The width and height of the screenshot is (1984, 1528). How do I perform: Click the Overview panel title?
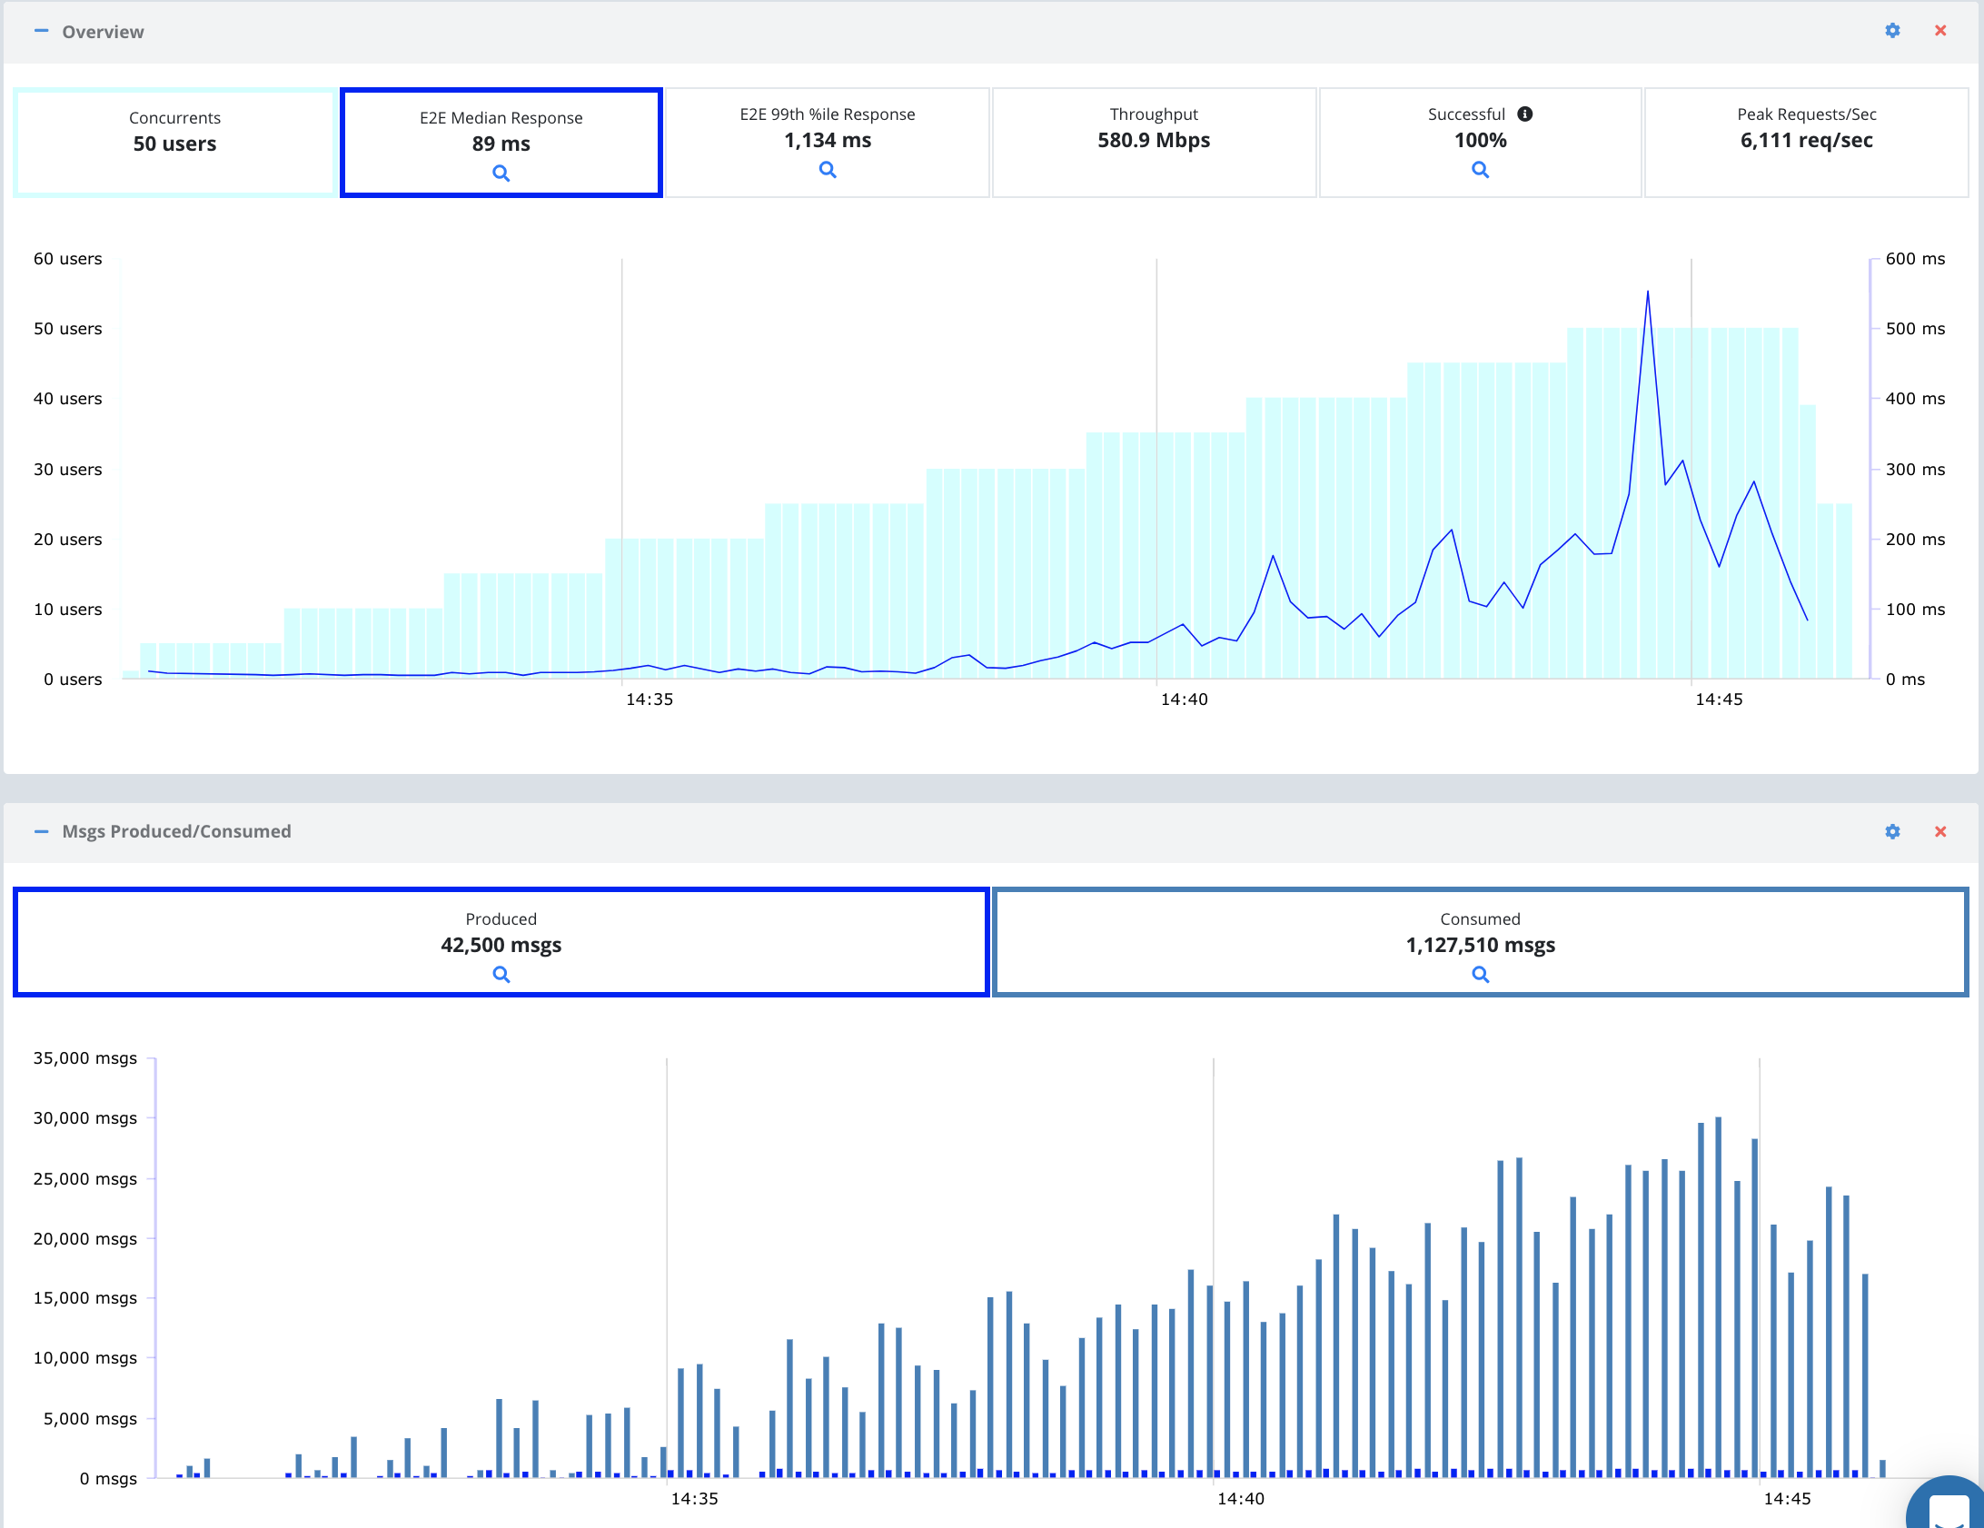(x=103, y=32)
